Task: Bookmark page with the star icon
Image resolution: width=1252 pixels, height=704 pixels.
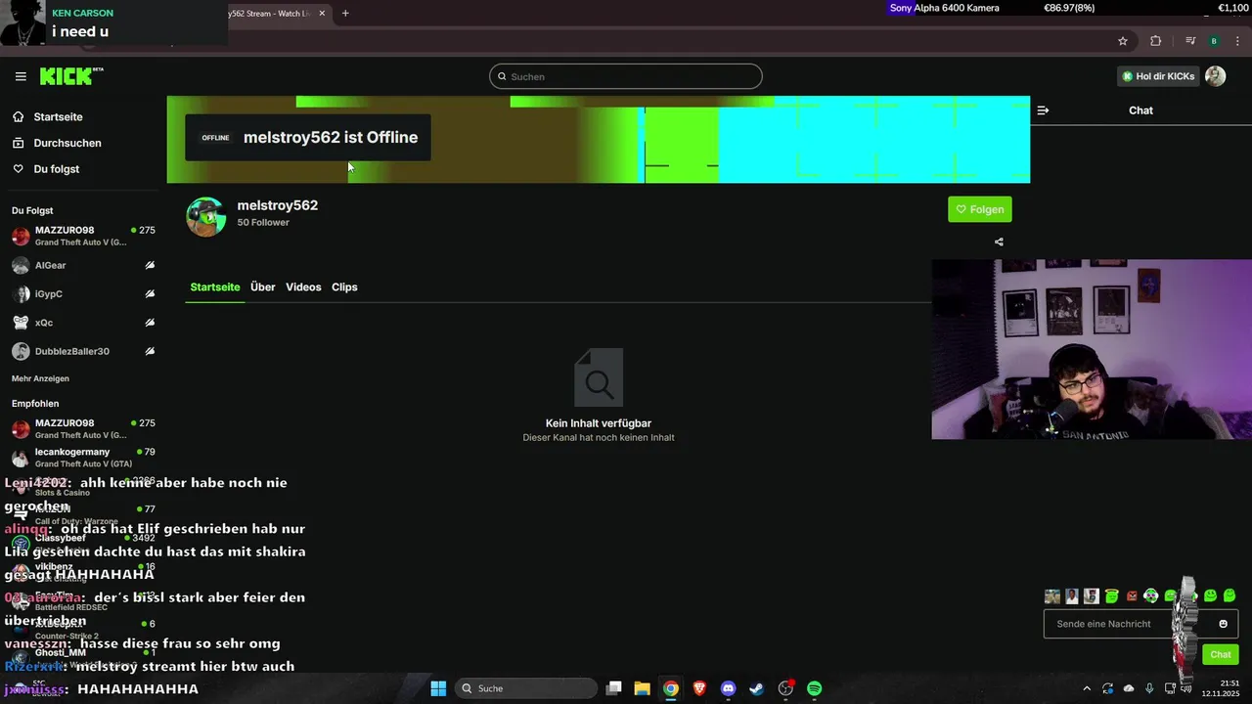Action: point(1123,41)
